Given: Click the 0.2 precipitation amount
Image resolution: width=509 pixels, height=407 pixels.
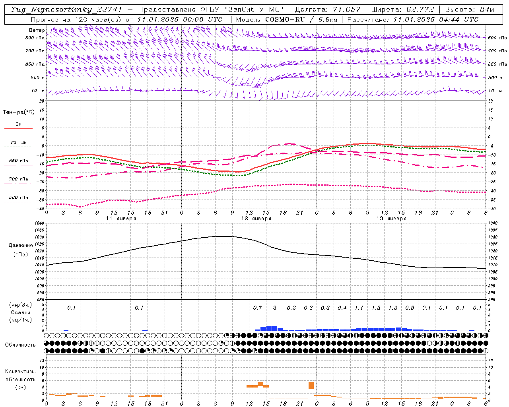Looking at the screenshot, I should coord(291,308).
